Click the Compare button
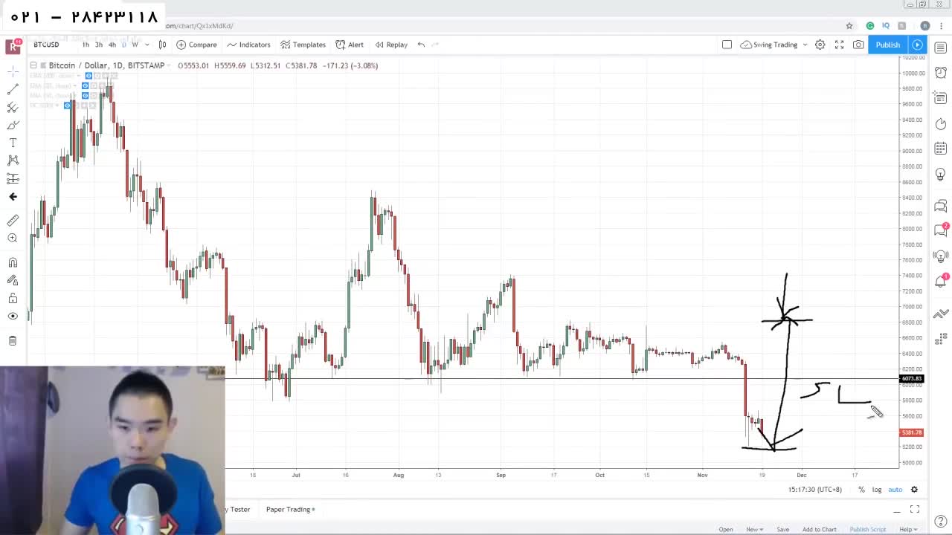Viewport: 952px width, 535px height. pos(196,45)
